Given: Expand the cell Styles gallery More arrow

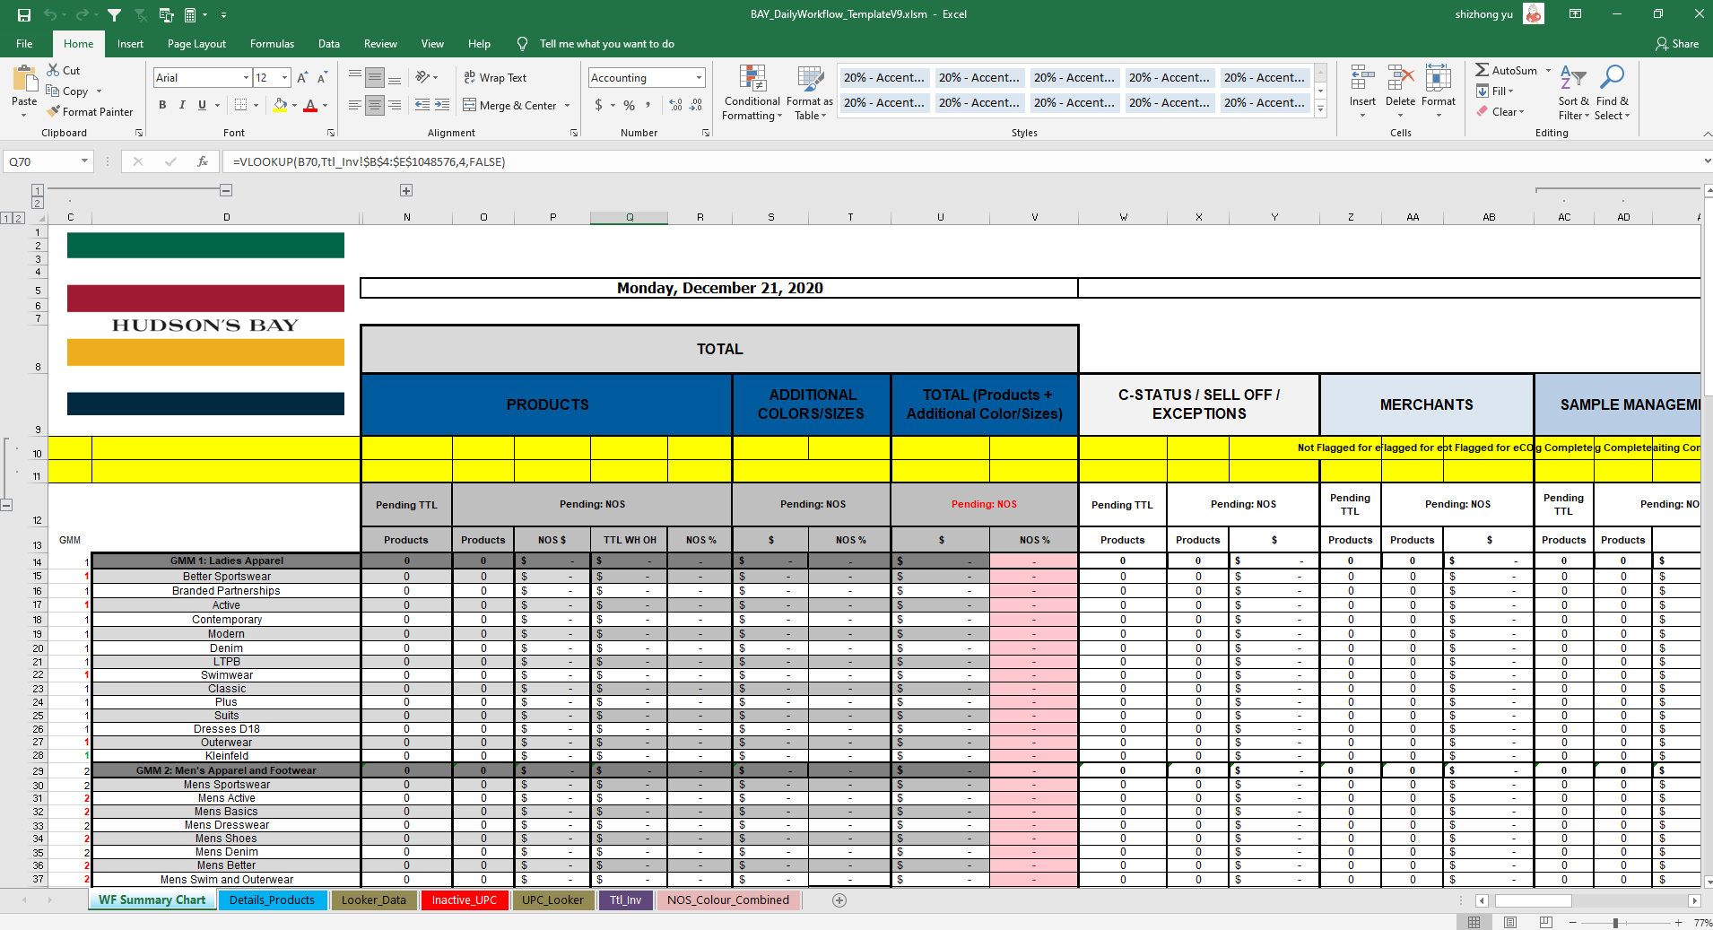Looking at the screenshot, I should point(1320,109).
